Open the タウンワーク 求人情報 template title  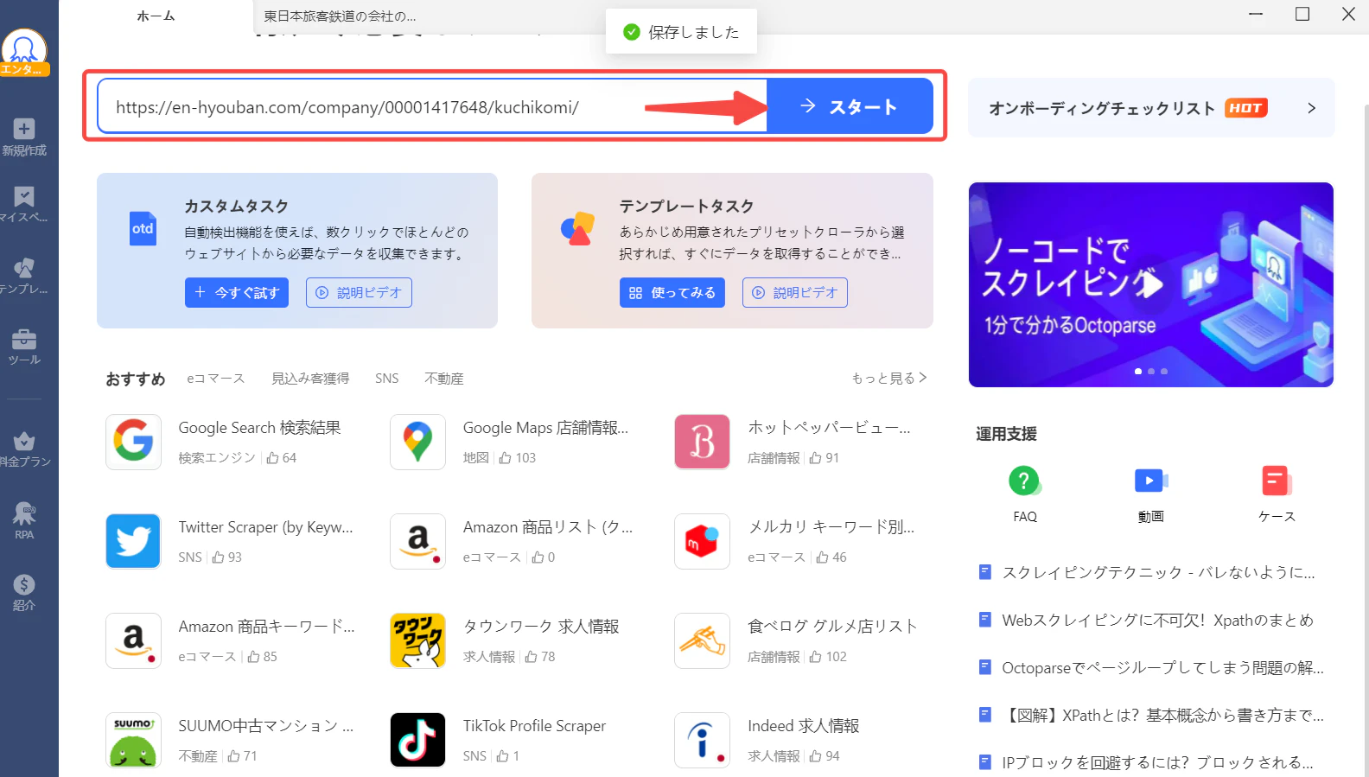pyautogui.click(x=541, y=627)
